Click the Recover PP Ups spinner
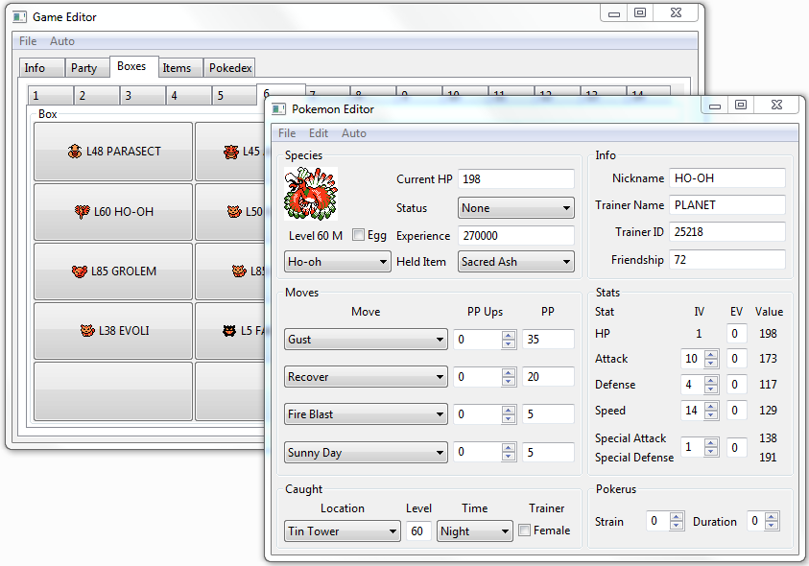809x566 pixels. tap(485, 377)
